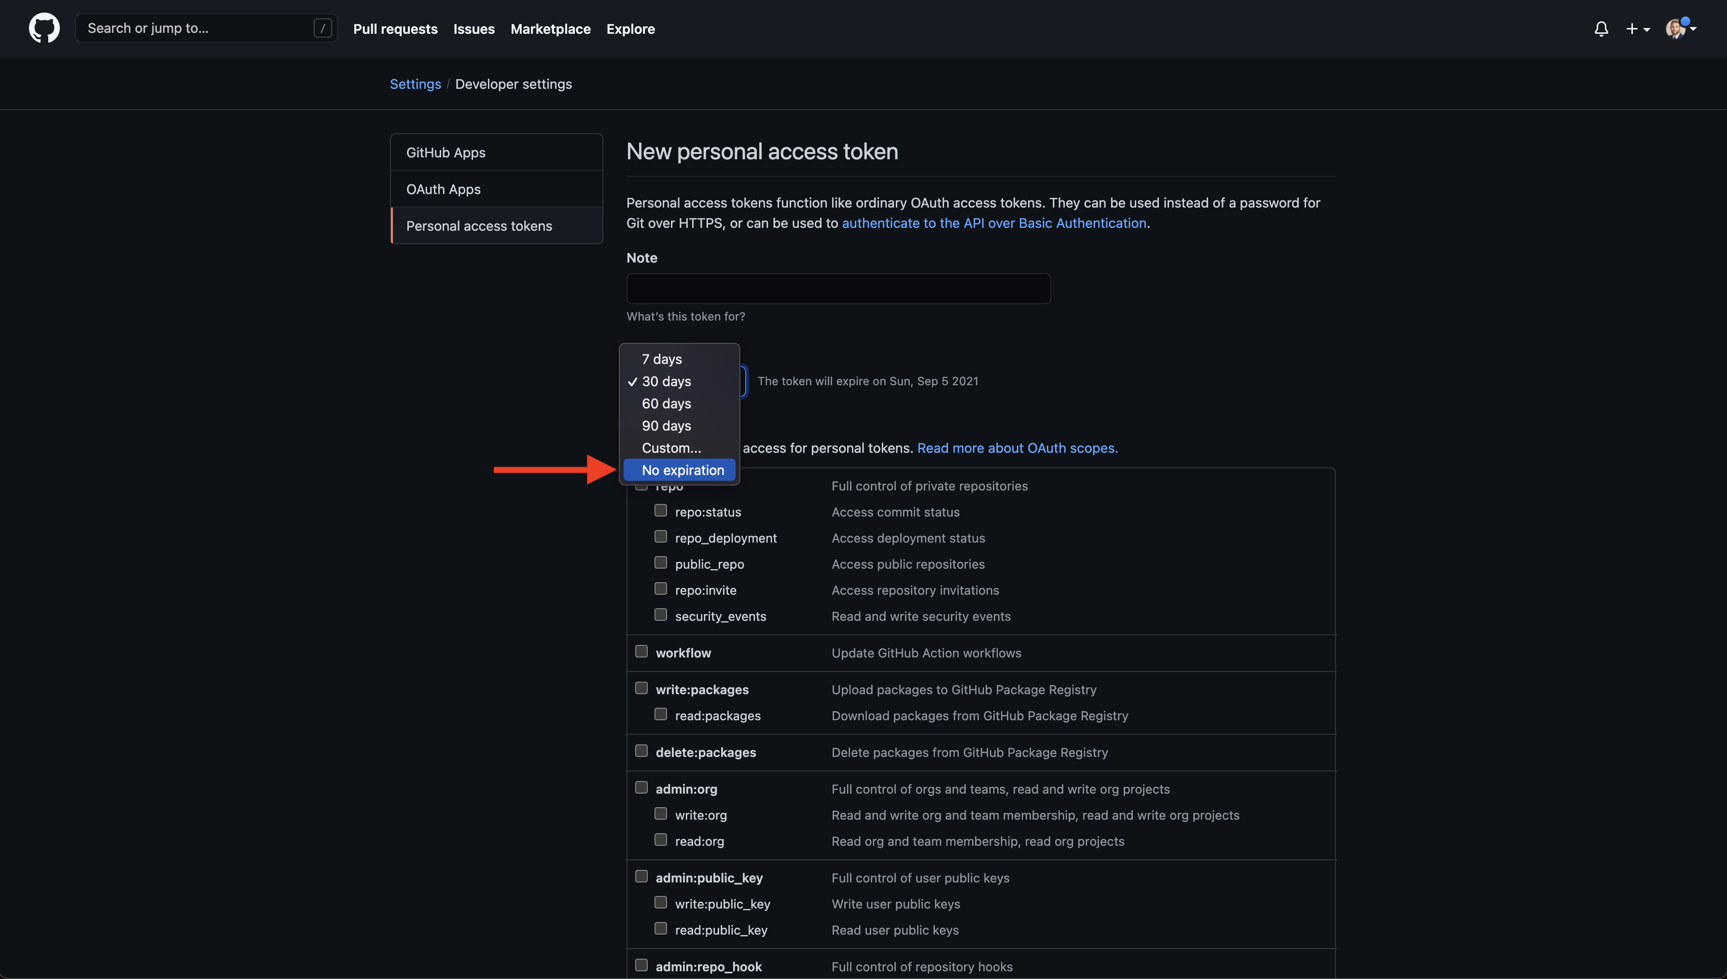The width and height of the screenshot is (1727, 979).
Task: Tick the read:org scope
Action: 661,840
